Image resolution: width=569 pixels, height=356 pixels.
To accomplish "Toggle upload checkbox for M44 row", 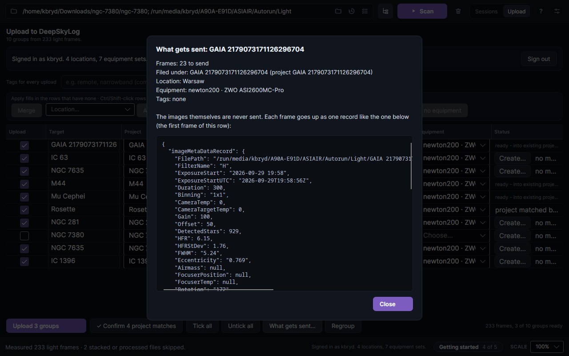I will (24, 184).
